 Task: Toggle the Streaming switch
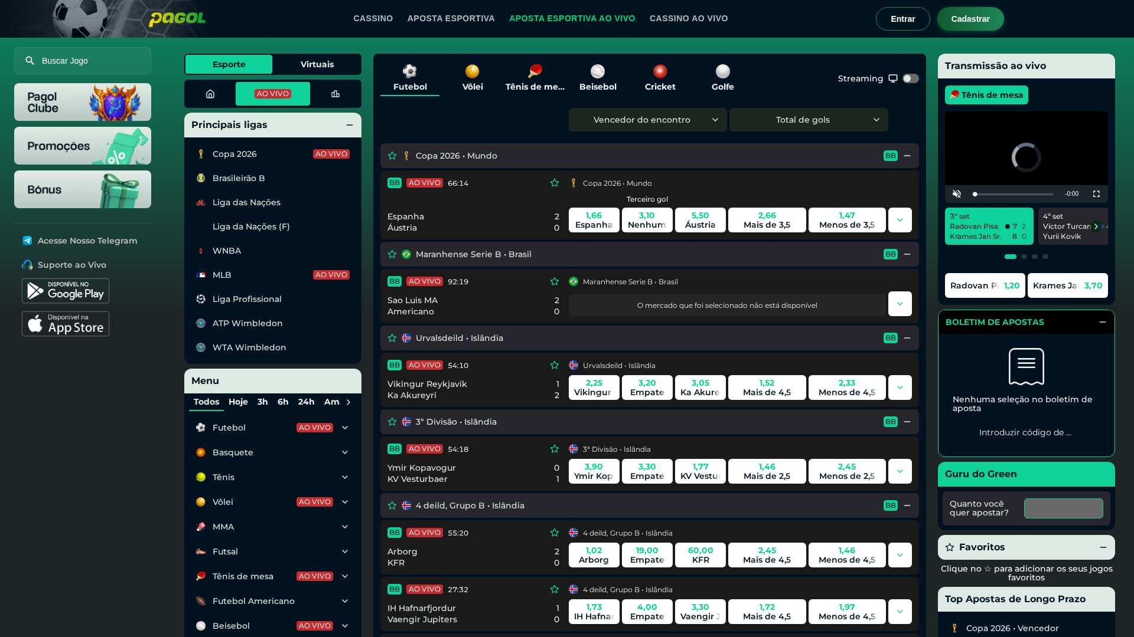click(x=911, y=78)
